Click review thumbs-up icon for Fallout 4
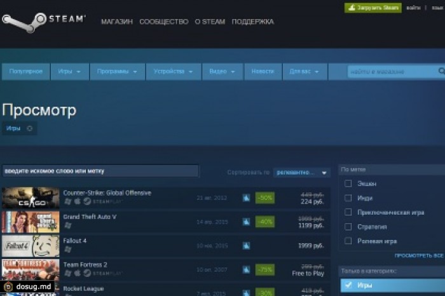The height and width of the screenshot is (296, 445). tap(247, 246)
